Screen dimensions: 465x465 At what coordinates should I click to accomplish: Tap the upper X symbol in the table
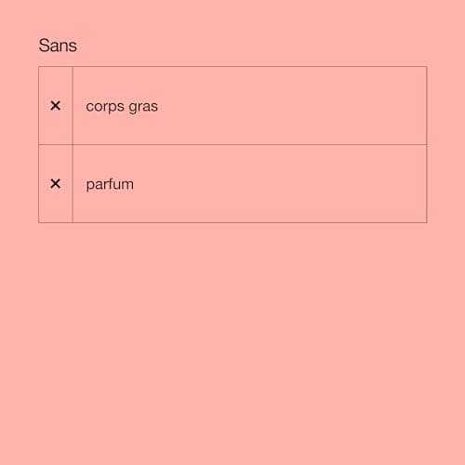56,106
